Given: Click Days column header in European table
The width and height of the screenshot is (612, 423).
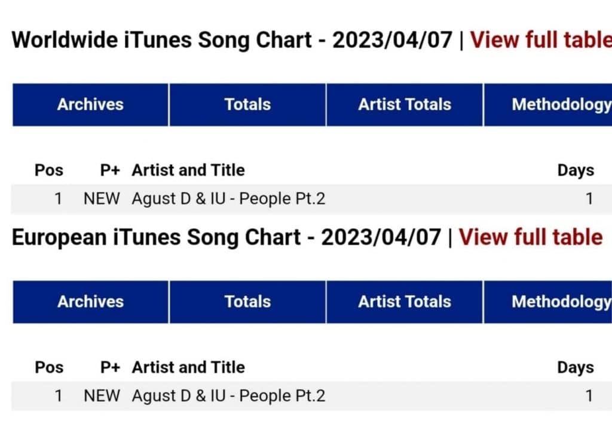Looking at the screenshot, I should (575, 367).
